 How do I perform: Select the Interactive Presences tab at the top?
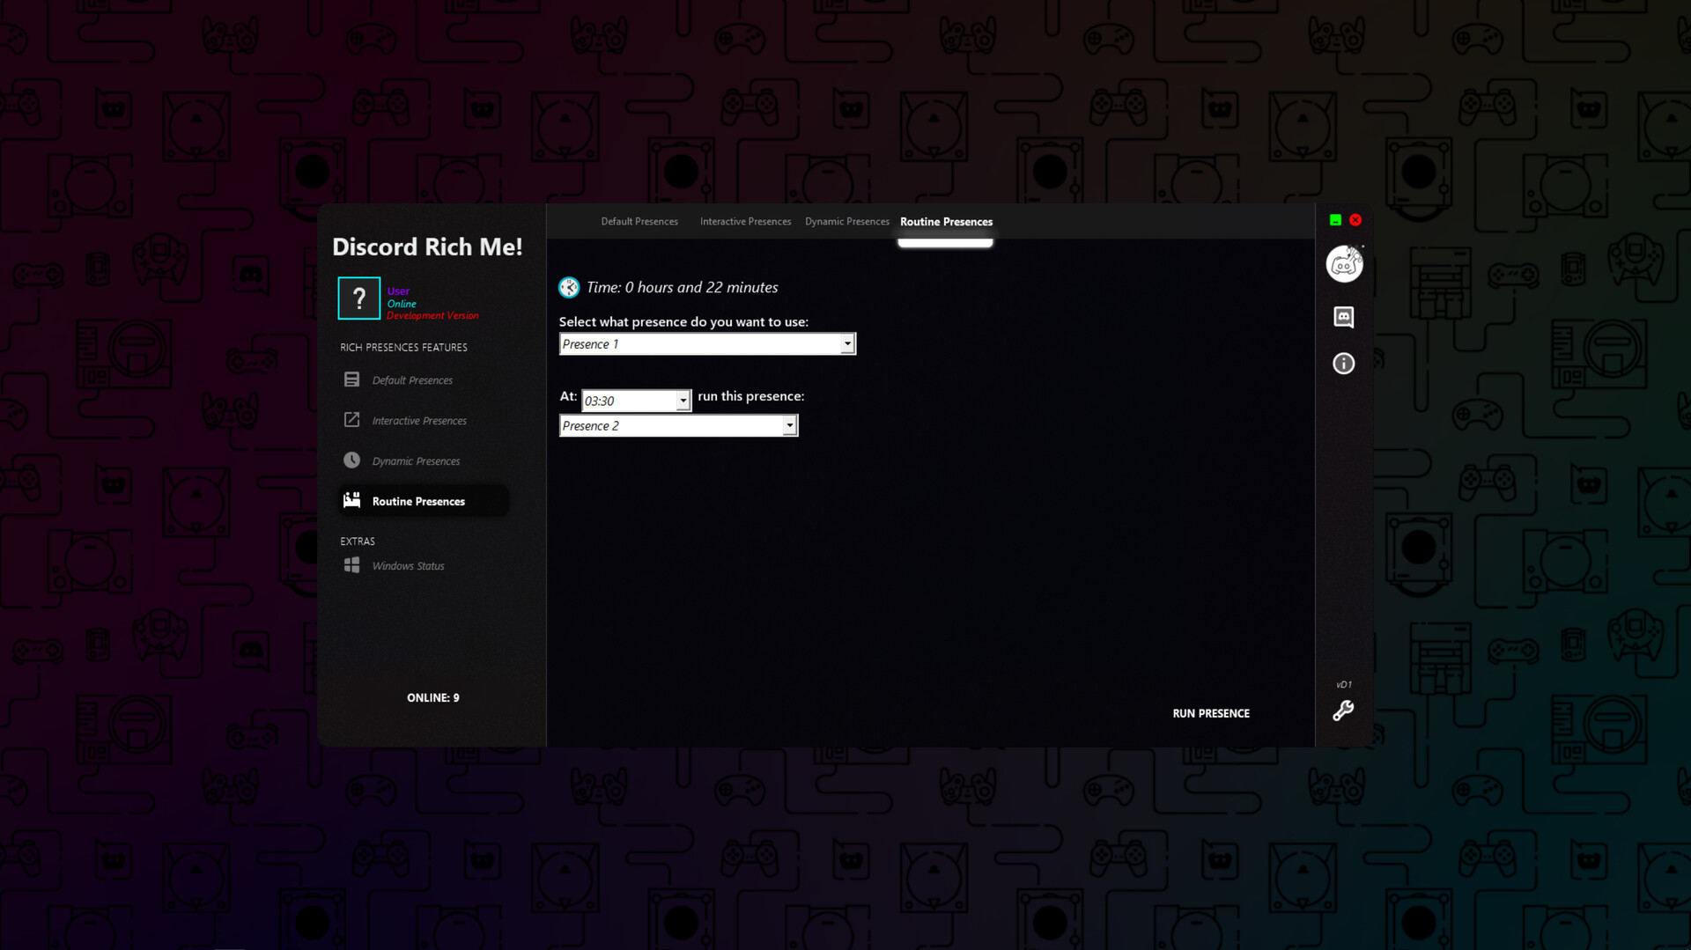point(745,221)
